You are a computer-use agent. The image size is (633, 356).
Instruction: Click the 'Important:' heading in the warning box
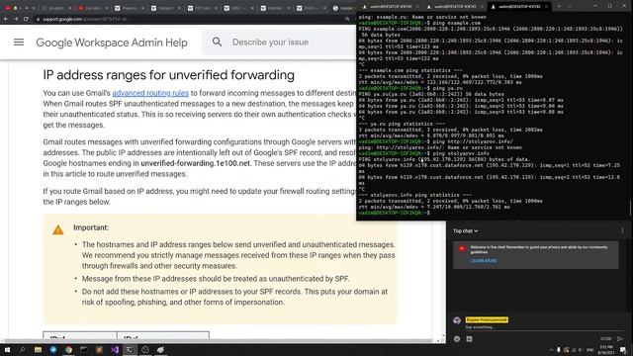pos(91,227)
